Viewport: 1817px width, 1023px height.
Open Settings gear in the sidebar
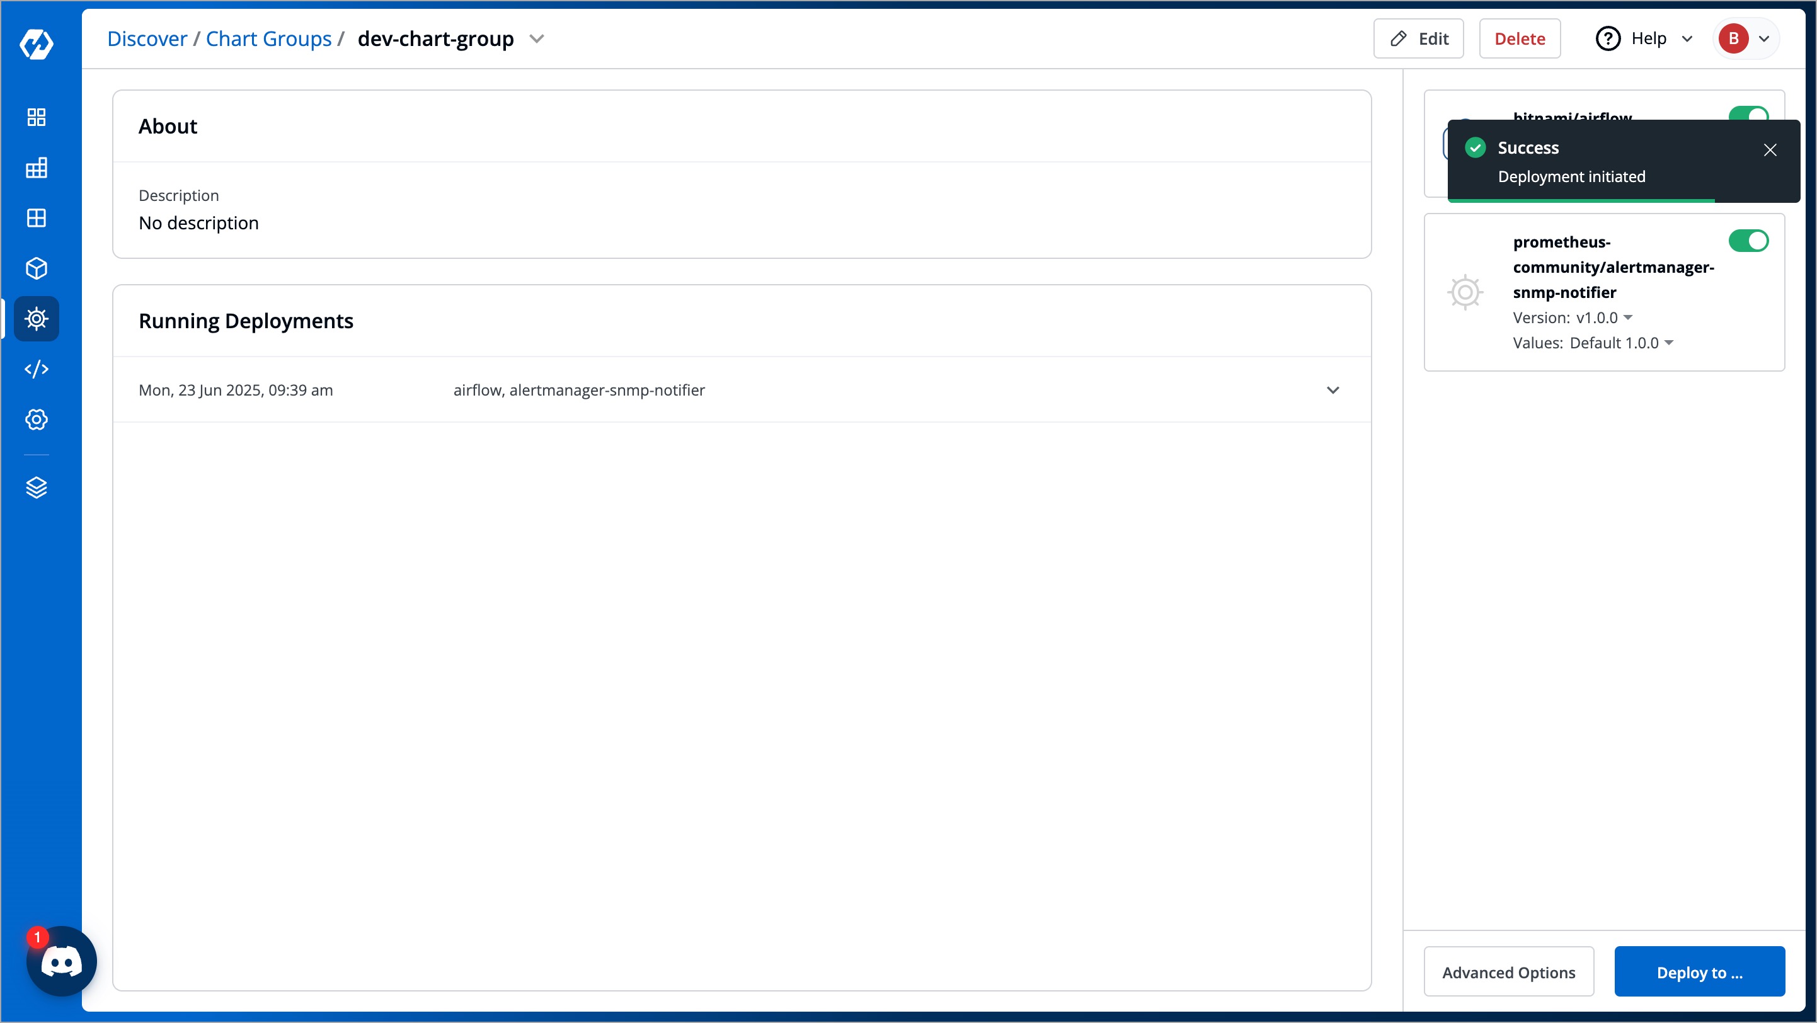click(36, 420)
